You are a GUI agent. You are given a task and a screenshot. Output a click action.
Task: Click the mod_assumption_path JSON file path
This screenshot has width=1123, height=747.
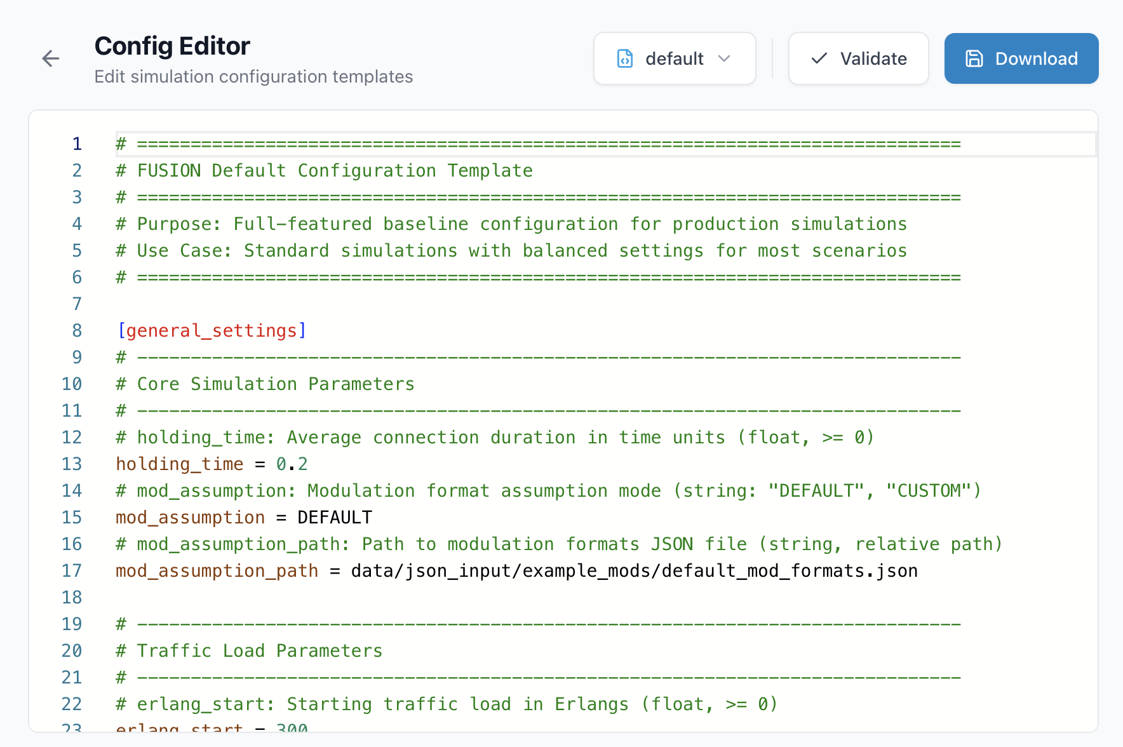click(634, 571)
